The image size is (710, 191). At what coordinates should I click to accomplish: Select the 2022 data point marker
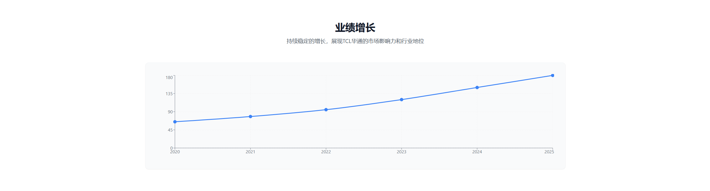326,110
